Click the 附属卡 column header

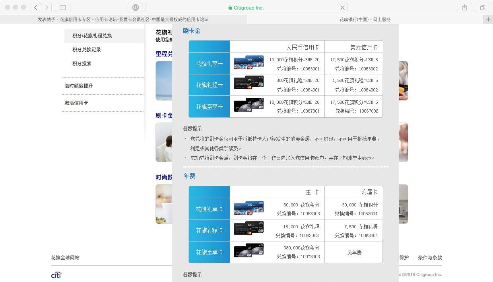(369, 193)
